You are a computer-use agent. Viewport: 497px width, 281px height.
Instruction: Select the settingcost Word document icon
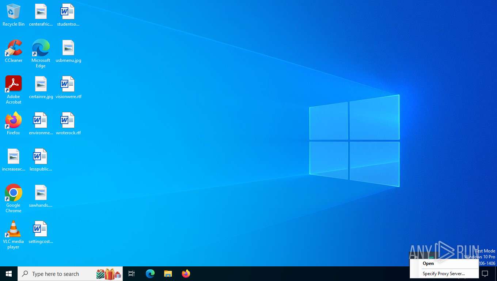point(41,233)
